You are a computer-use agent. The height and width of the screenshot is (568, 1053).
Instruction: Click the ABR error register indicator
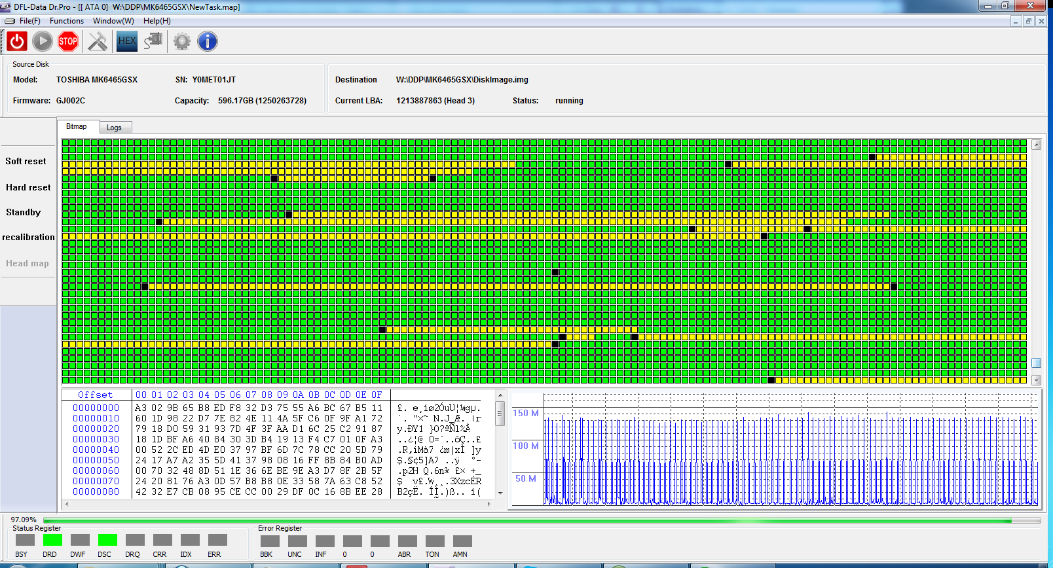pos(407,541)
